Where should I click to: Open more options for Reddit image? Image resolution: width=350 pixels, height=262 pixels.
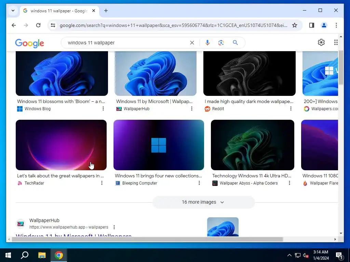point(291,108)
